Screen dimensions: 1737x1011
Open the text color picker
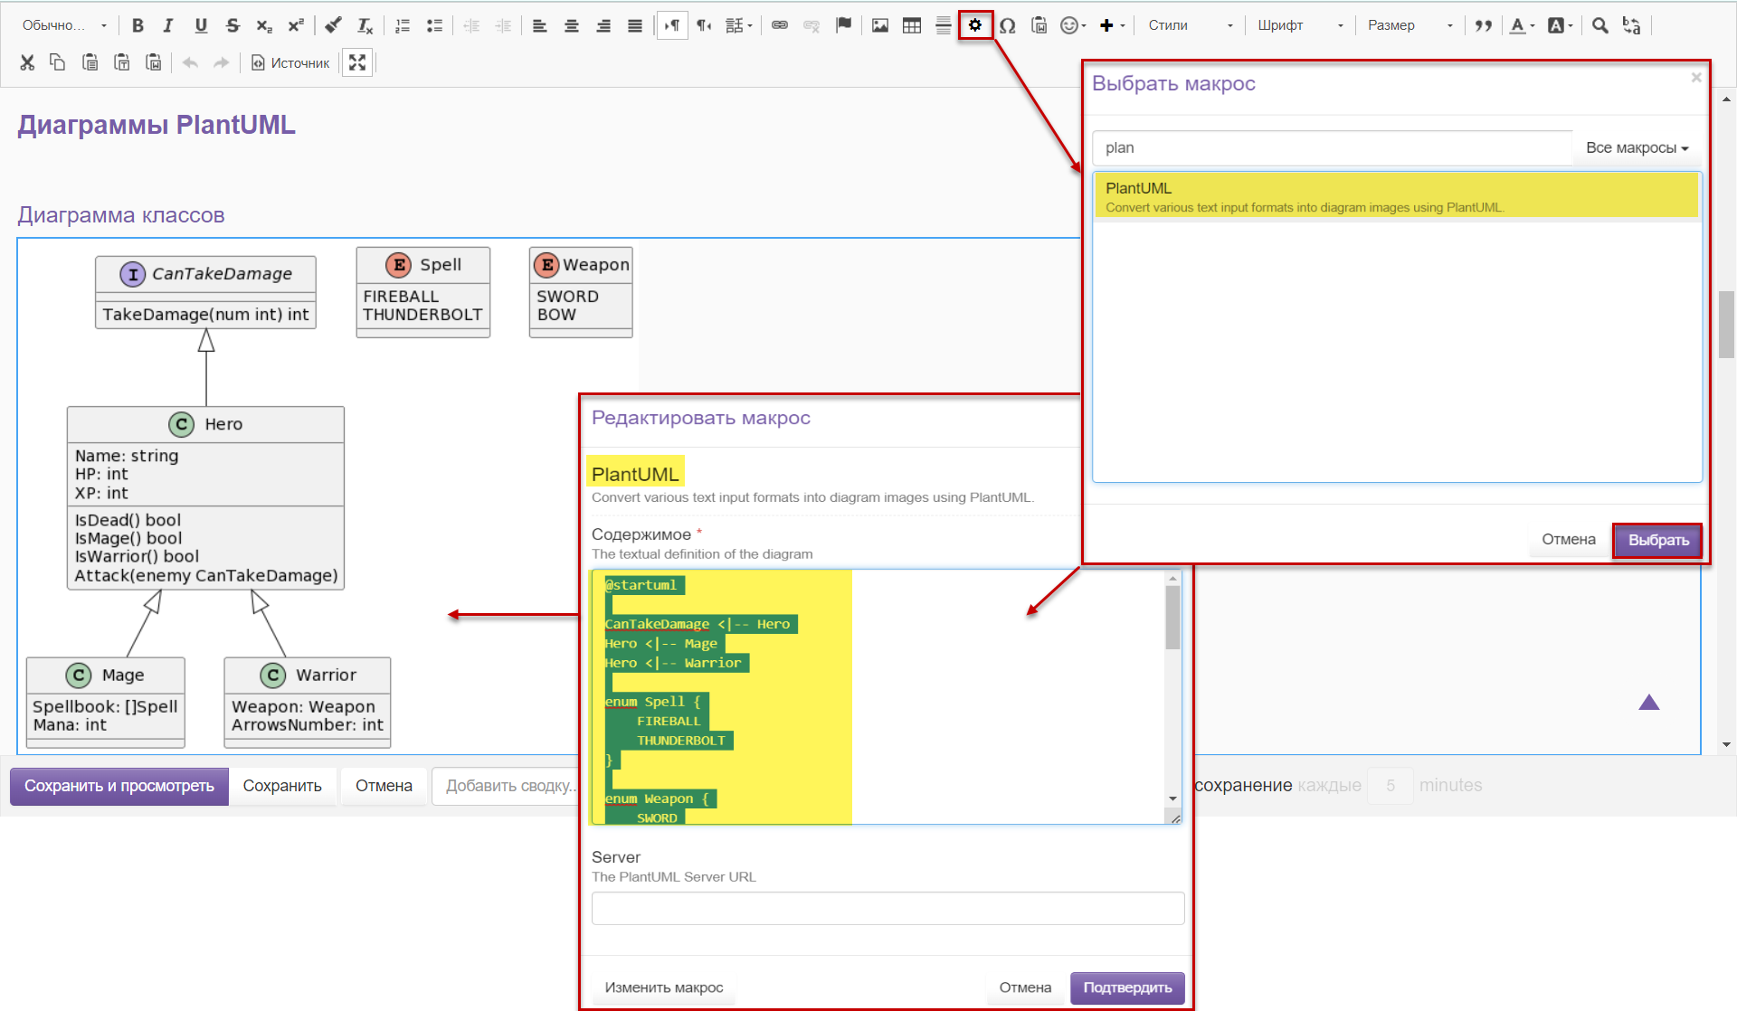pyautogui.click(x=1523, y=25)
